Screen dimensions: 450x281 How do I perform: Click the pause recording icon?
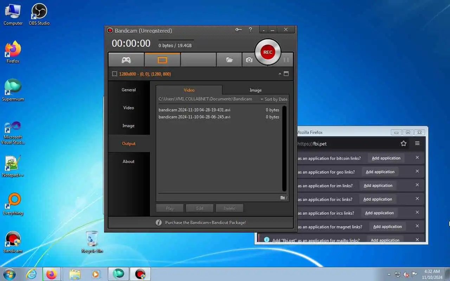tap(286, 60)
